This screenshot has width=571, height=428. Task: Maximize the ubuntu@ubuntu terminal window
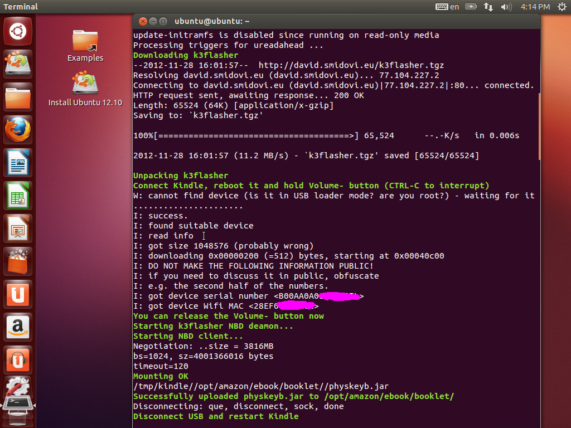click(163, 22)
